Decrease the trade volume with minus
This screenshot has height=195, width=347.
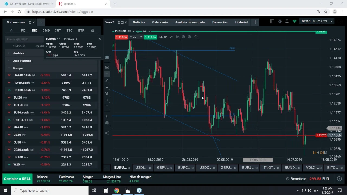click(x=131, y=37)
